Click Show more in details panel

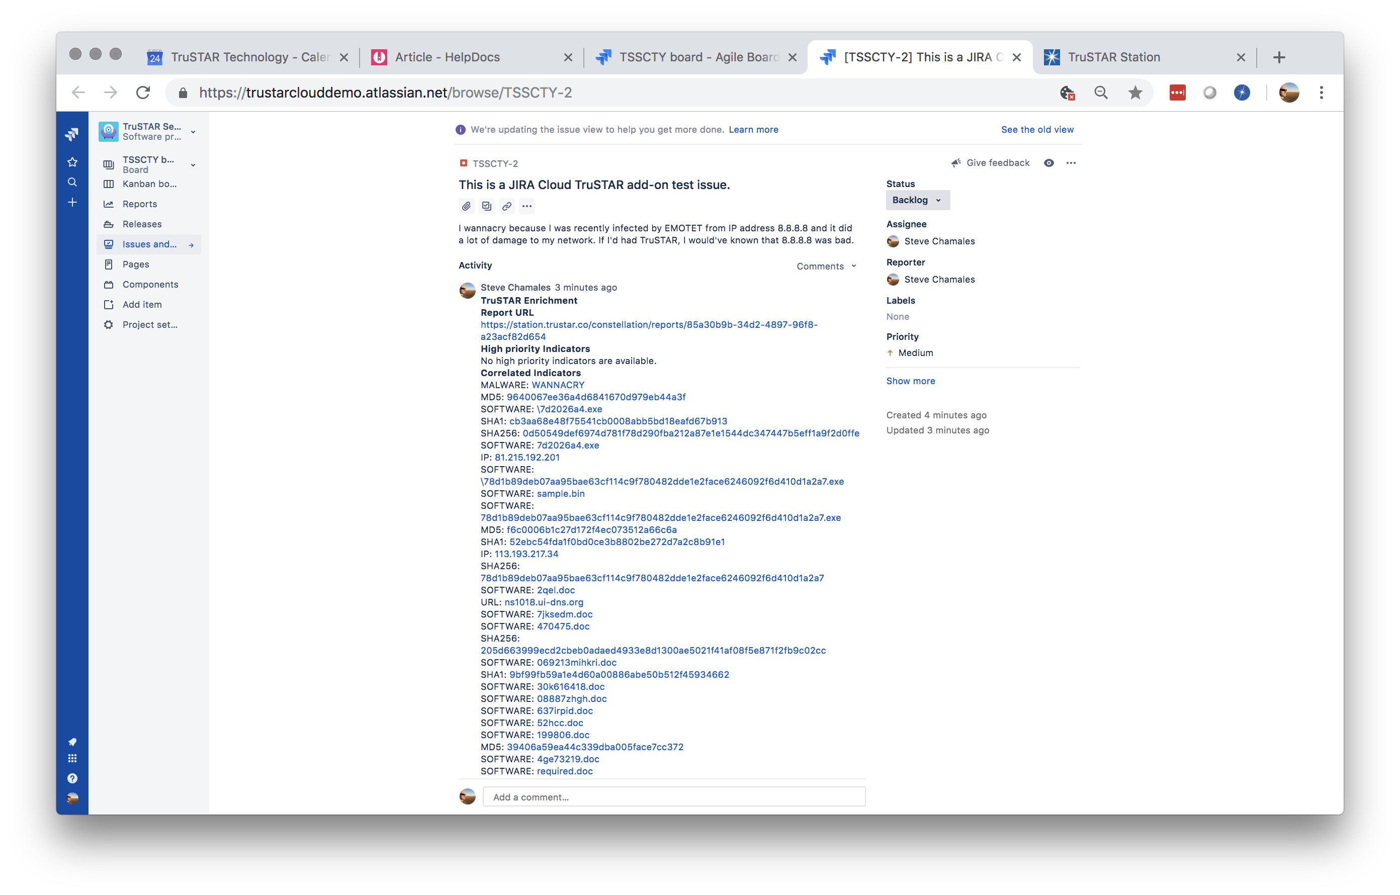pos(911,381)
